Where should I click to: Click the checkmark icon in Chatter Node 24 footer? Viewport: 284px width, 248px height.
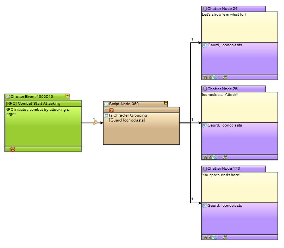pos(225,77)
